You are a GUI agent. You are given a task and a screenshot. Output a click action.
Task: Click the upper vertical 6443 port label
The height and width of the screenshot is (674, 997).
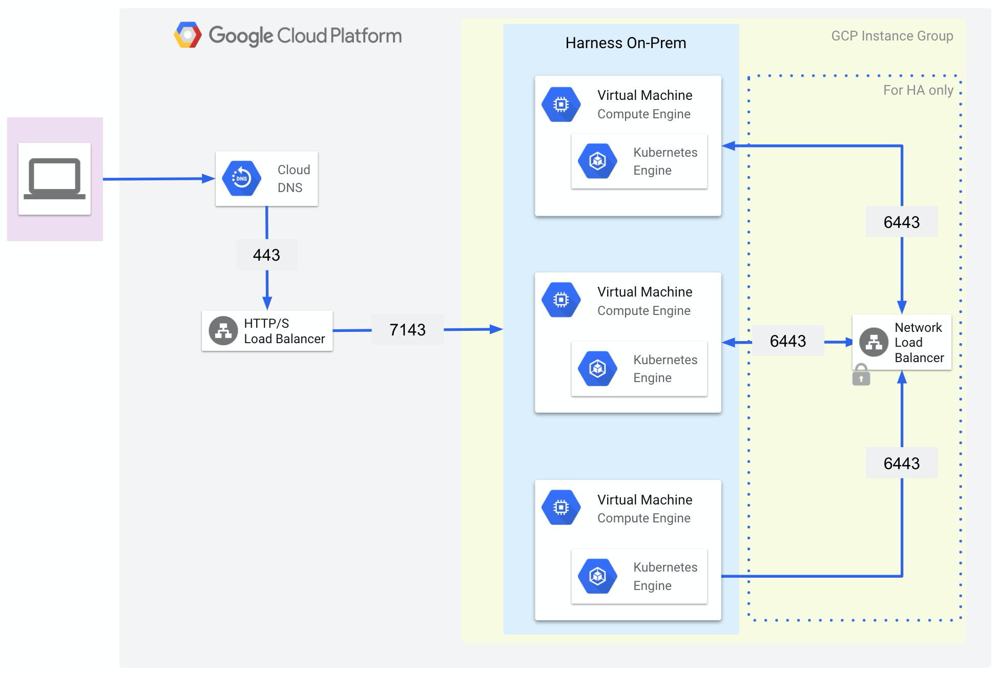902,222
